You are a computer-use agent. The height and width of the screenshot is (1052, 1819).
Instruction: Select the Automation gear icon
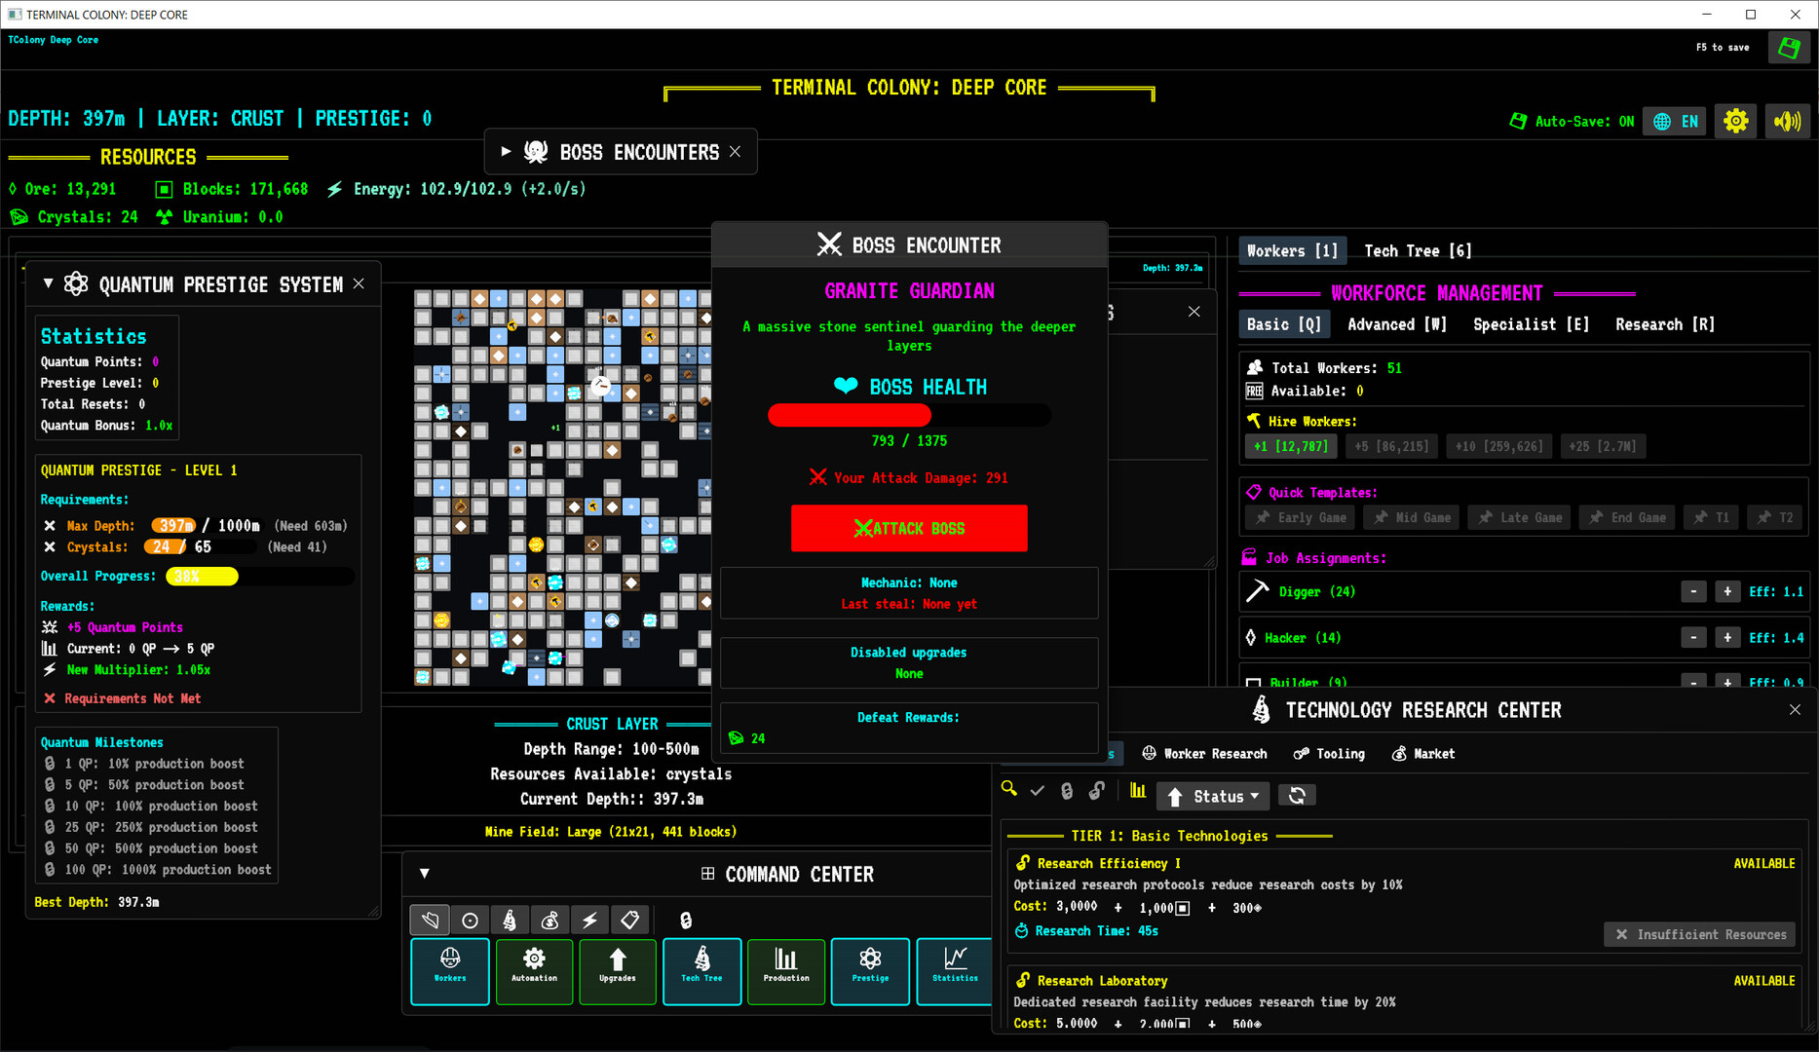tap(533, 971)
